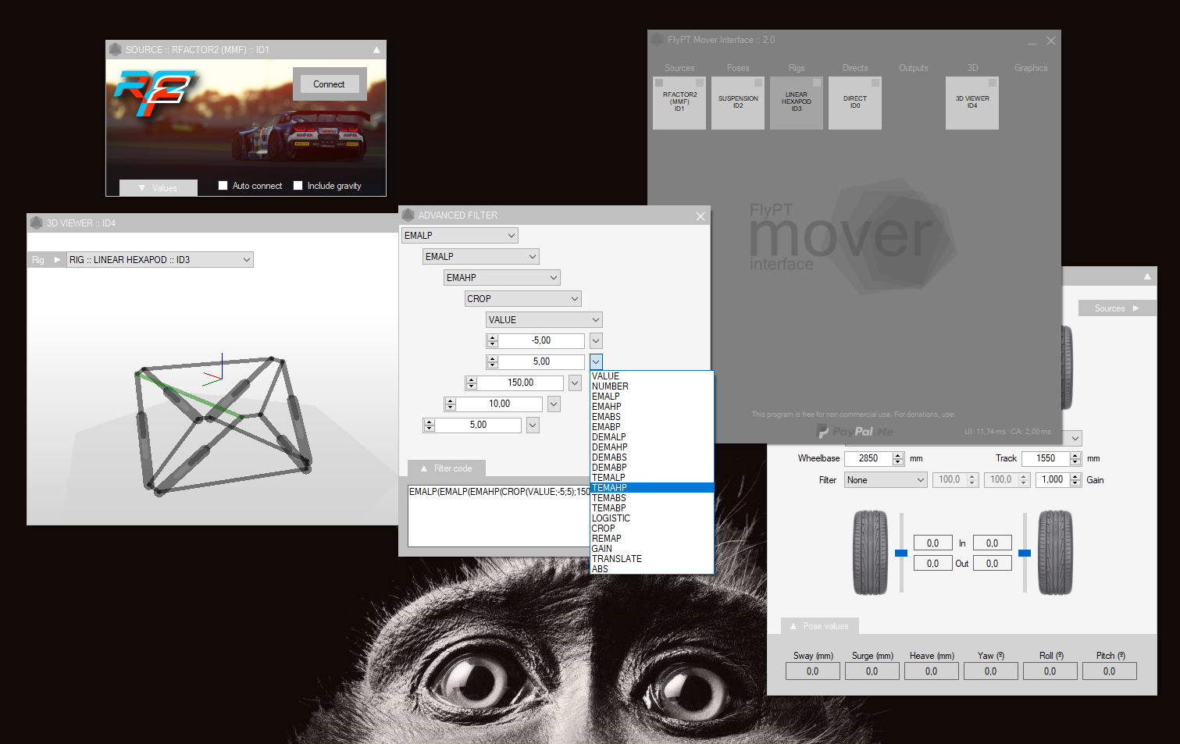The height and width of the screenshot is (744, 1180).
Task: Click the dropdown arrow beside the 150,00 value
Action: [575, 383]
